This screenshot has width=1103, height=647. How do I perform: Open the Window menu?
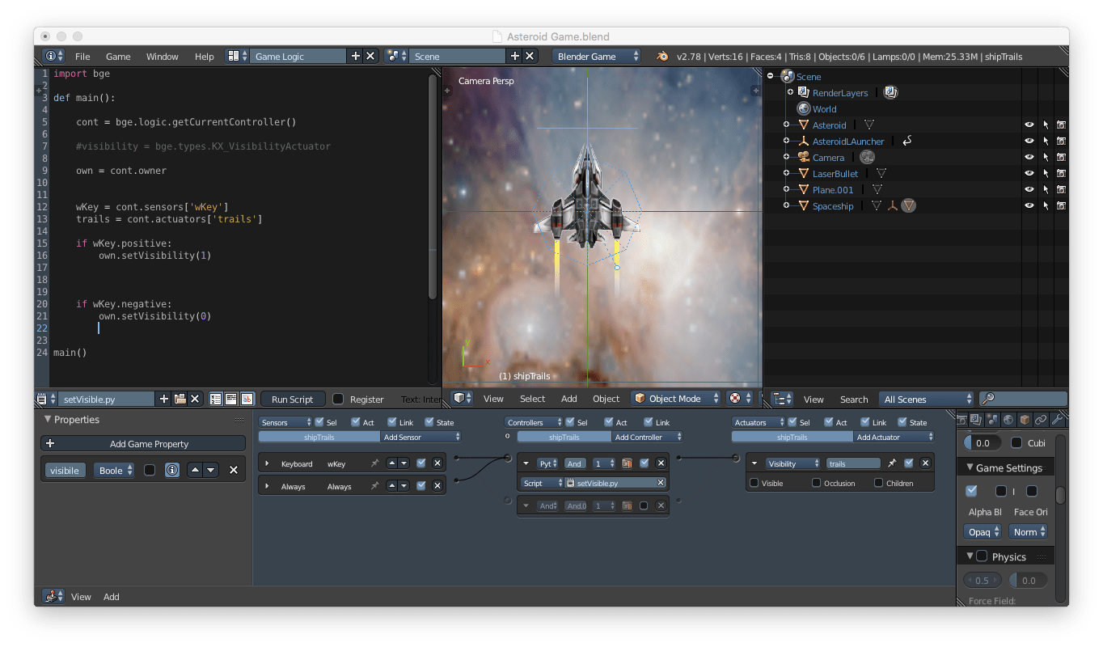point(162,57)
